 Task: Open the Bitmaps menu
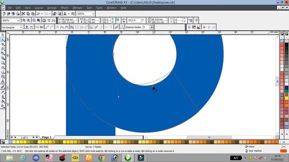pyautogui.click(x=77, y=8)
